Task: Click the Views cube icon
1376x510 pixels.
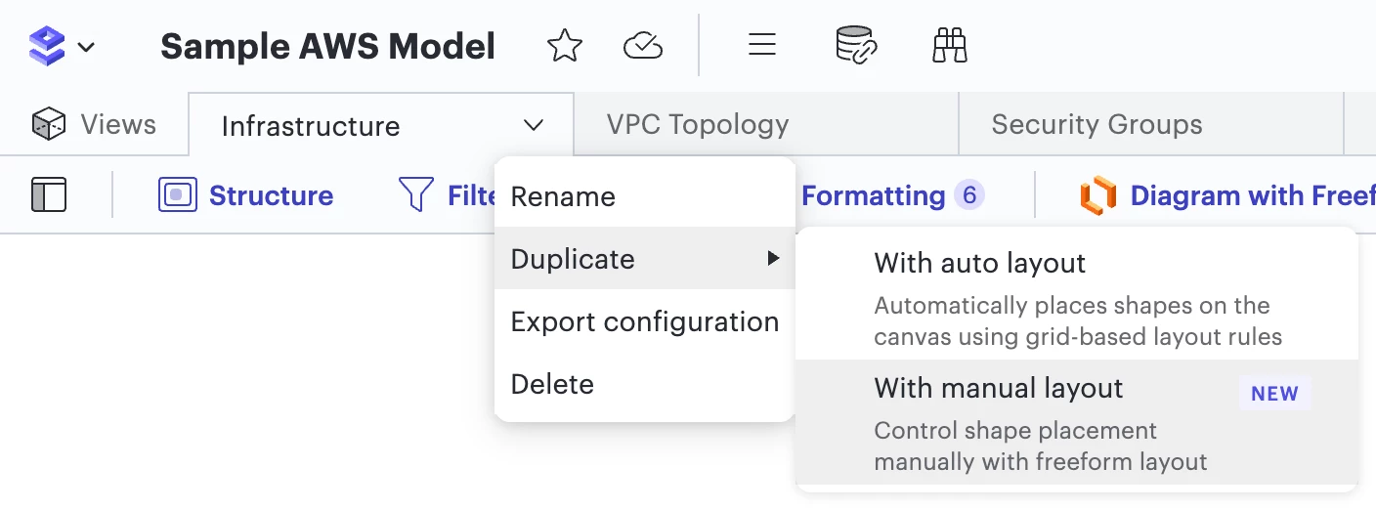Action: tap(49, 124)
